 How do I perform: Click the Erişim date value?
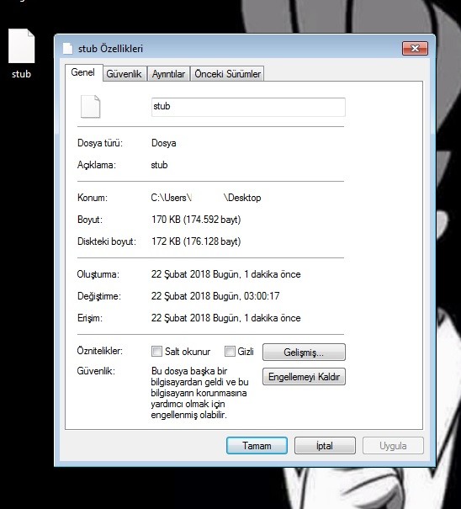coord(226,318)
